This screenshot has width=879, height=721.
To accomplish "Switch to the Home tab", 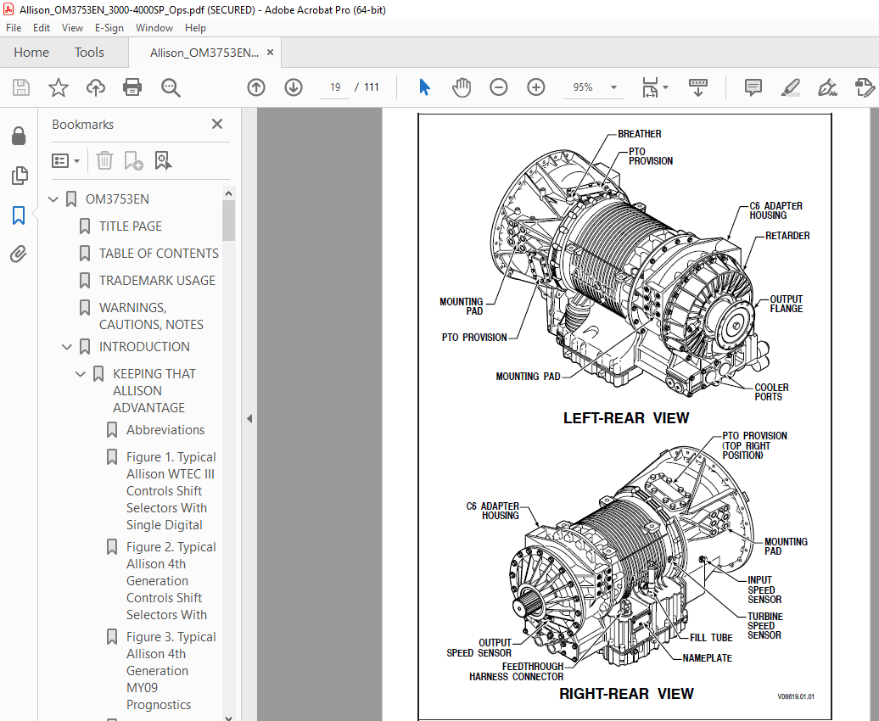I will pos(31,53).
